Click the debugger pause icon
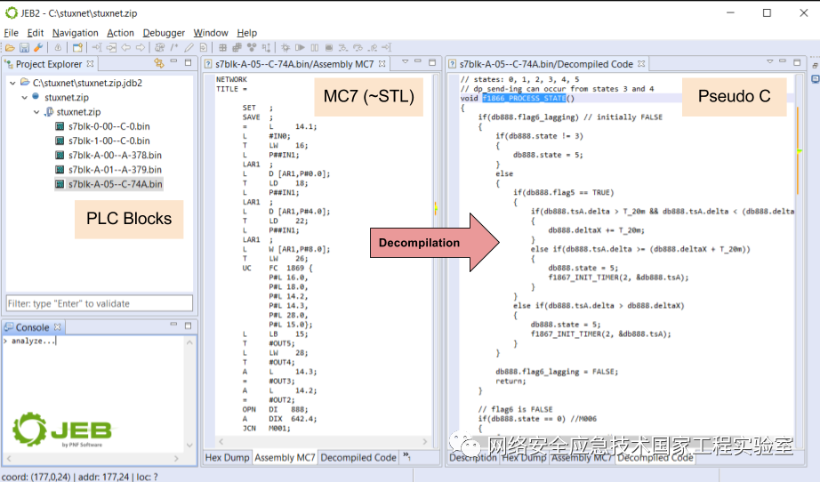820x482 pixels. tap(315, 47)
